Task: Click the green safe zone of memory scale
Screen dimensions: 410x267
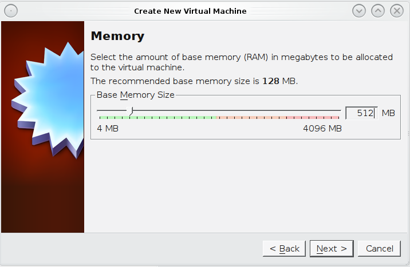Action: coord(158,118)
